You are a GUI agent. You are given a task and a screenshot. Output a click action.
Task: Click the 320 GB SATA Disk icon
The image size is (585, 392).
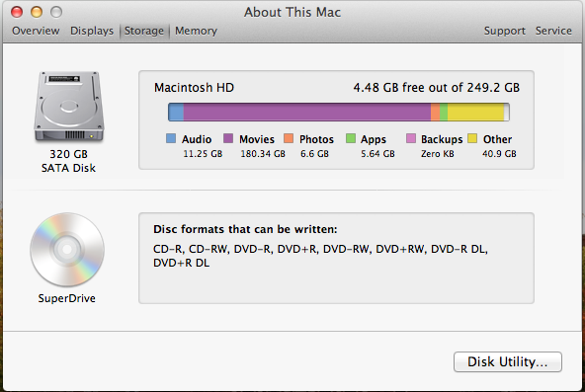tap(69, 107)
